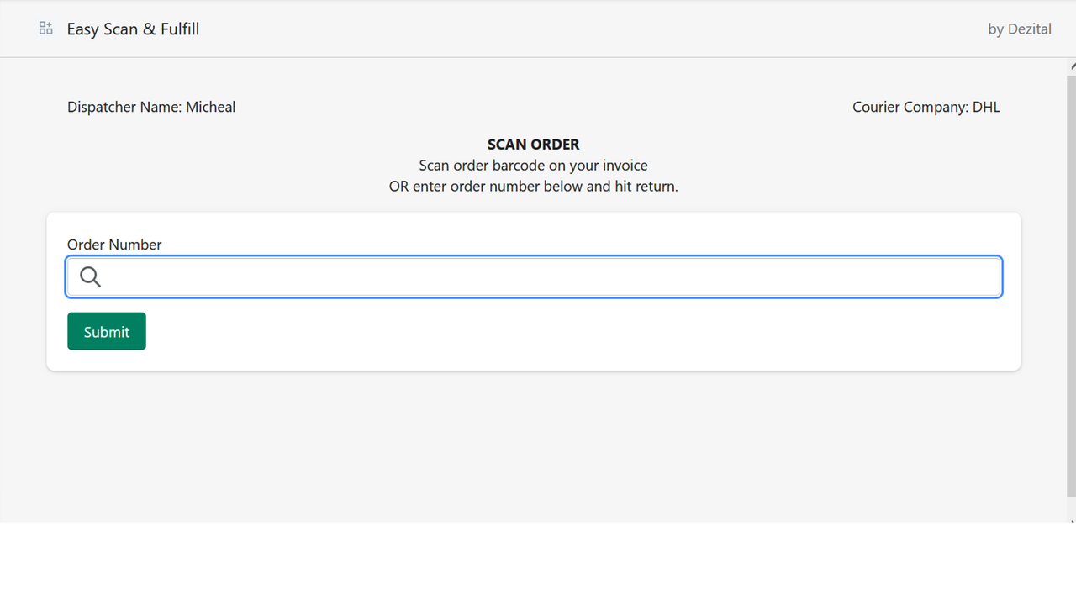1076x605 pixels.
Task: Click the OR enter order number instruction line
Action: (534, 187)
